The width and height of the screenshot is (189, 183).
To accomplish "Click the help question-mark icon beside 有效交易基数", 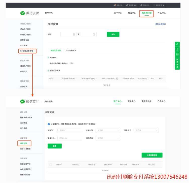I will click(x=117, y=78).
